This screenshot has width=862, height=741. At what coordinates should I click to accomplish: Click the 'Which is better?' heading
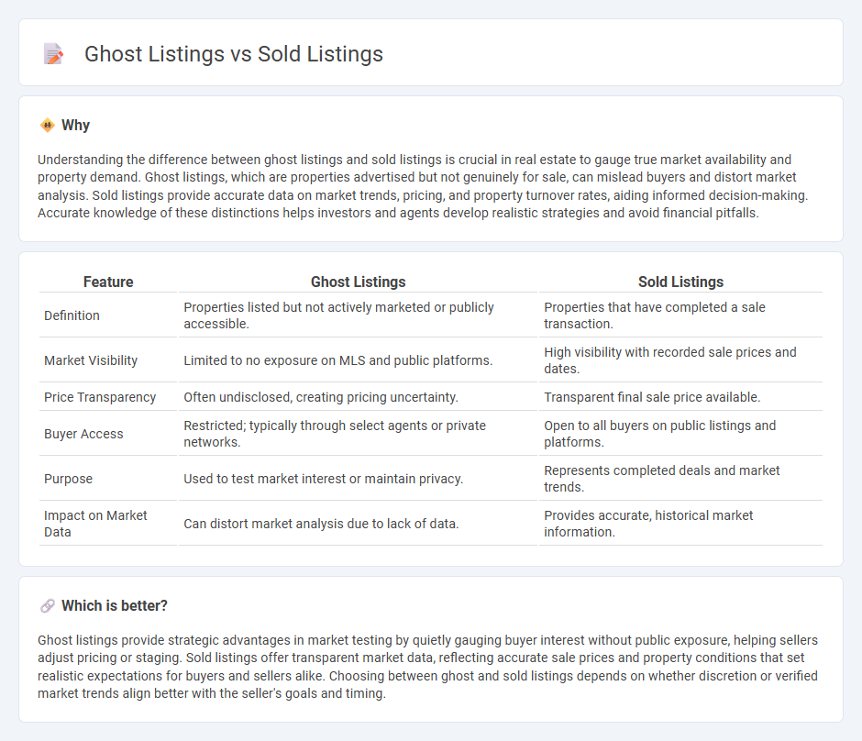point(115,606)
